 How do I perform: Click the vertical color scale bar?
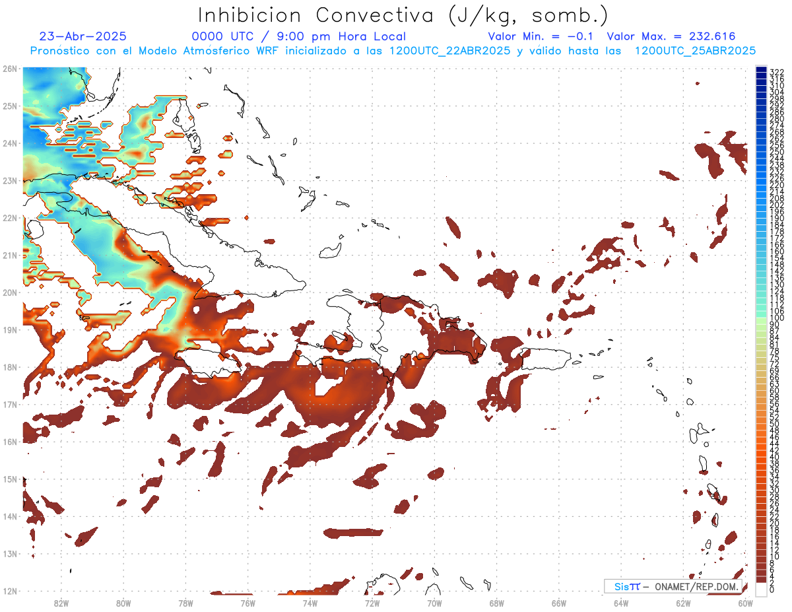(x=761, y=330)
